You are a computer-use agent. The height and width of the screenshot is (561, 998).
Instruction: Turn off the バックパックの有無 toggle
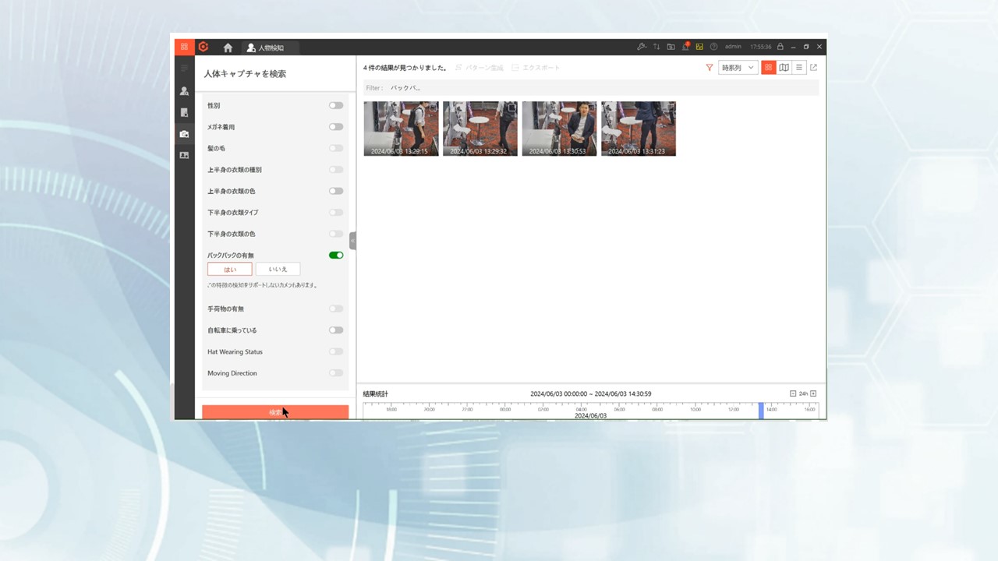click(x=335, y=255)
